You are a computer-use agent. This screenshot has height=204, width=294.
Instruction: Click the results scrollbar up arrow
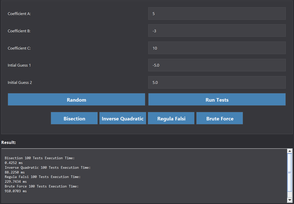pos(289,151)
